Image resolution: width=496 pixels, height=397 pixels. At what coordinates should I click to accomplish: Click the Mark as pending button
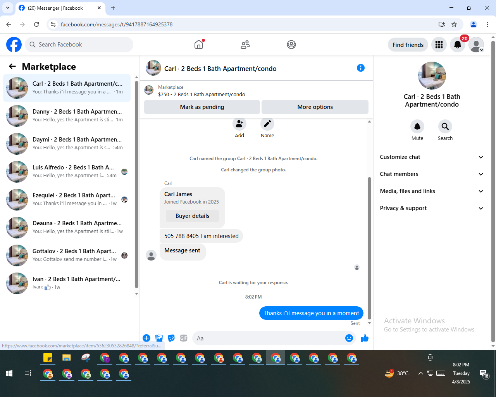(202, 107)
